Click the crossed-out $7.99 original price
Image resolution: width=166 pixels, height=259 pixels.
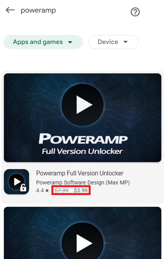pyautogui.click(x=62, y=190)
